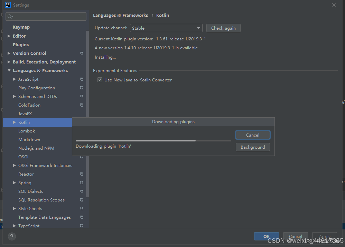Expand the Kotlin node arrow
The height and width of the screenshot is (247, 345).
click(x=14, y=122)
